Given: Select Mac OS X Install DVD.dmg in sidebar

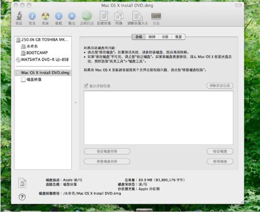Looking at the screenshot, I should 43,72.
